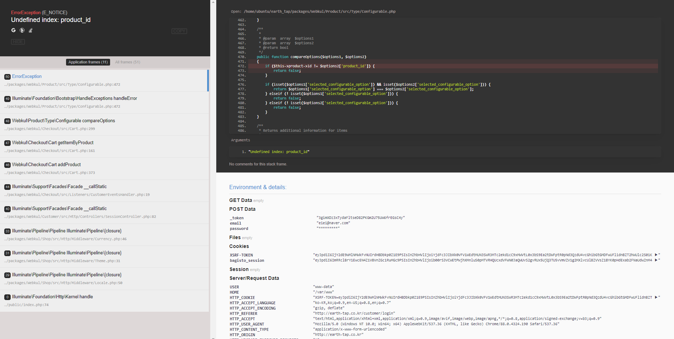Viewport: 674px width, 339px height.
Task: Click the email value "eiei@naver.com"
Action: click(x=333, y=223)
